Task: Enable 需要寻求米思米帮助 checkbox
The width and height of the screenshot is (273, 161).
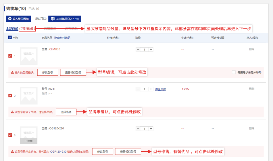Action: (234, 72)
